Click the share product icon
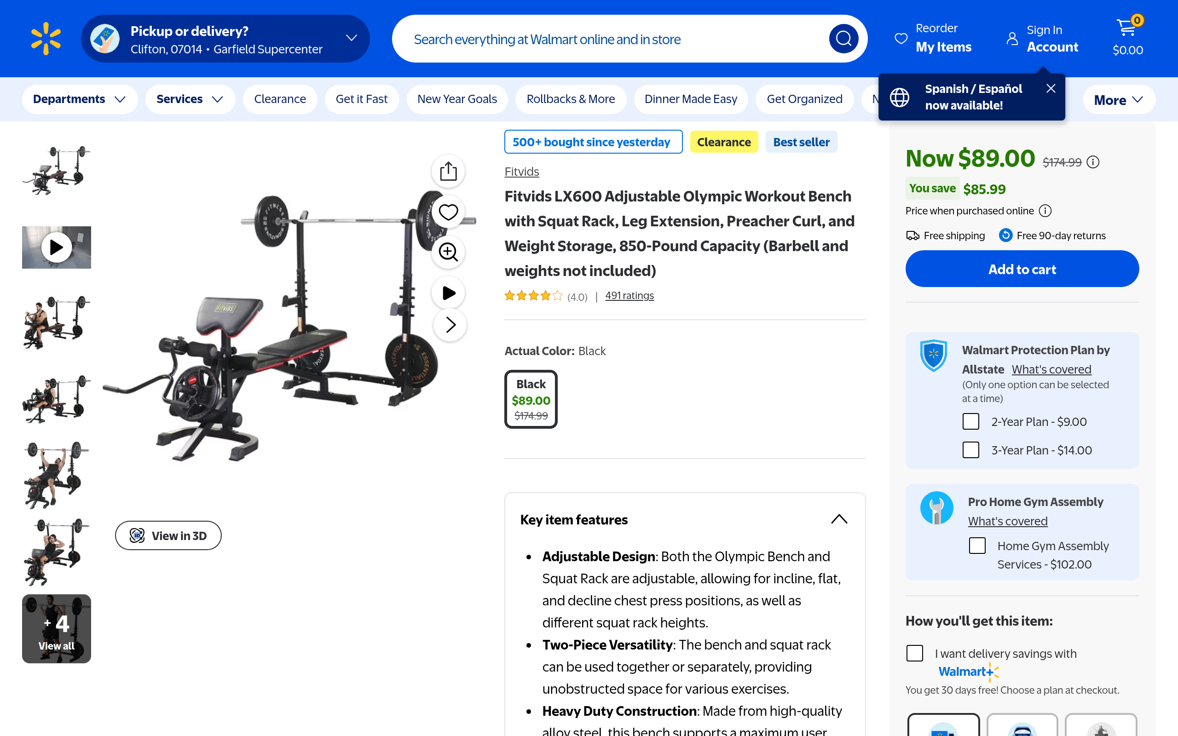The height and width of the screenshot is (736, 1178). tap(448, 171)
